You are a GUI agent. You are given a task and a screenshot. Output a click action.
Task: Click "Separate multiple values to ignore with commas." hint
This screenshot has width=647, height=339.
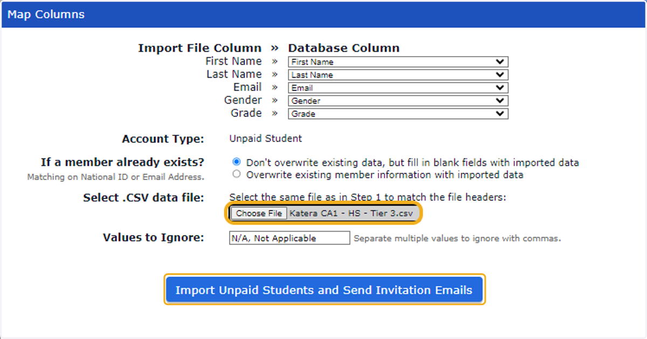[x=457, y=238]
